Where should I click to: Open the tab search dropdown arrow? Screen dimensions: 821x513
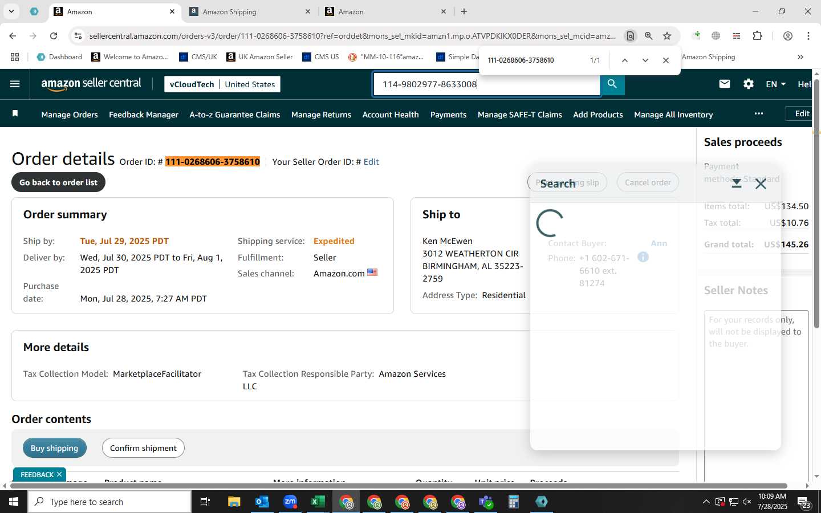(11, 11)
